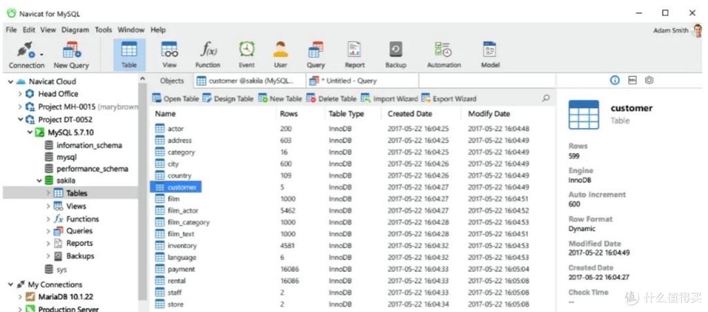Viewport: 708px width, 312px height.
Task: Click the film table icon
Action: (x=160, y=199)
